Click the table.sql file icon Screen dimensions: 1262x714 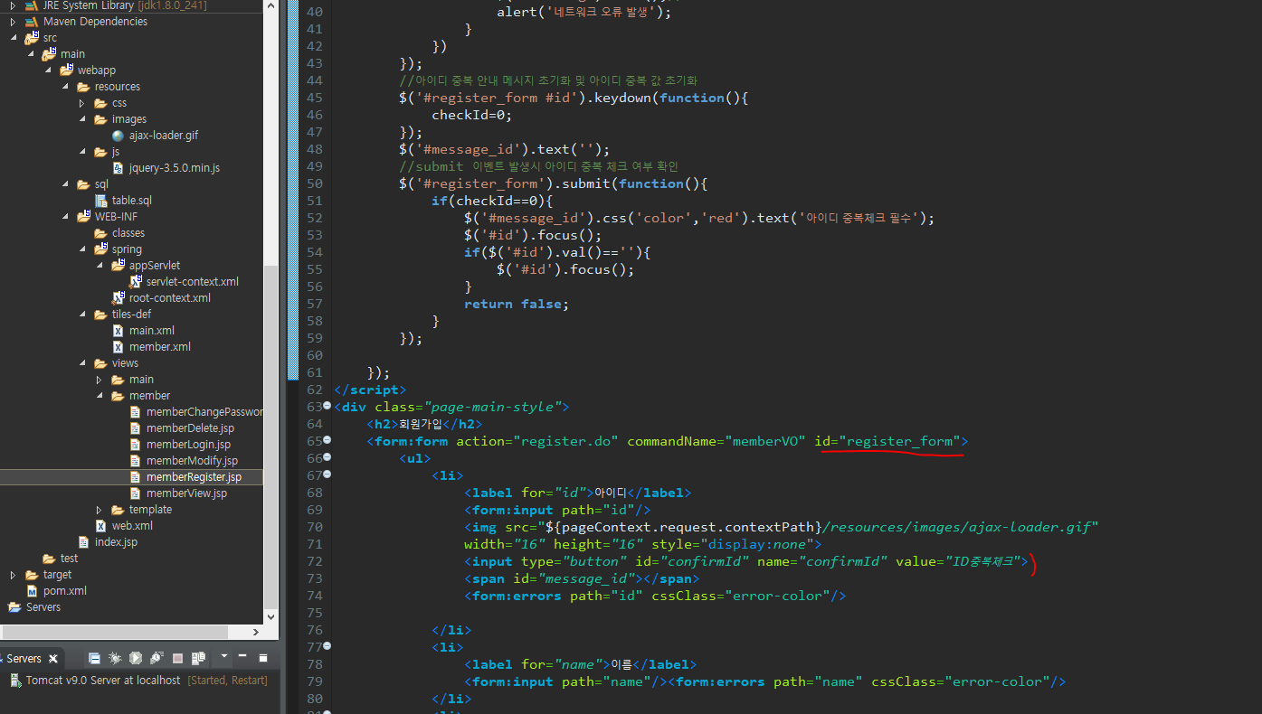101,201
